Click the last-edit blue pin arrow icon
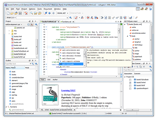The height and width of the screenshot is (119, 157). click(46, 13)
